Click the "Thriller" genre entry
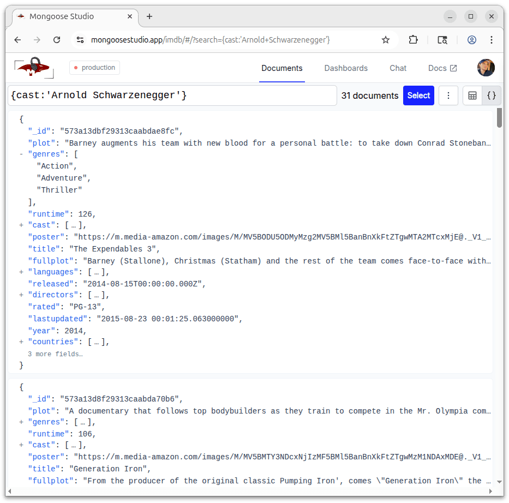 point(59,190)
